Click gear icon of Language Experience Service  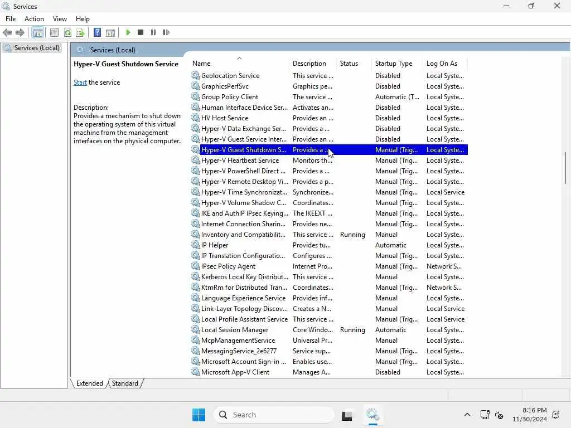[196, 298]
